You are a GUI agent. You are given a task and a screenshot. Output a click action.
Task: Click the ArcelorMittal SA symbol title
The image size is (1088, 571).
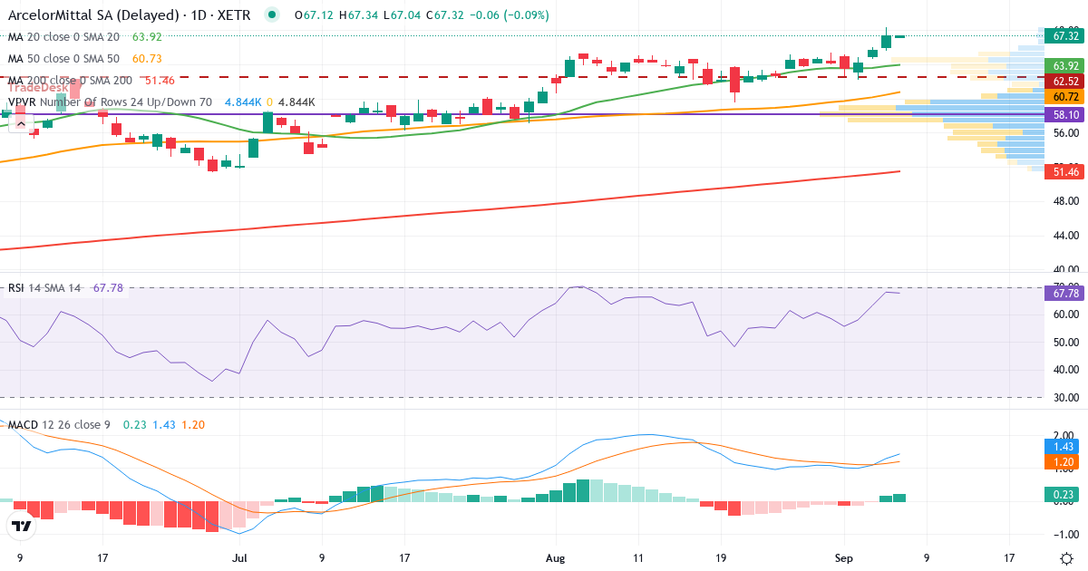click(130, 15)
